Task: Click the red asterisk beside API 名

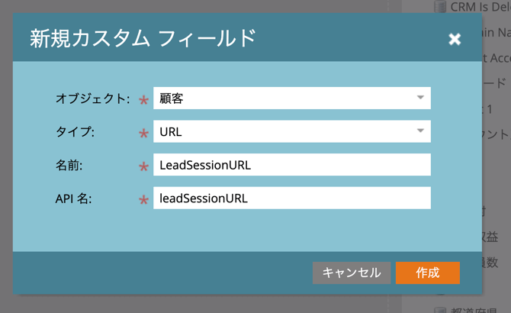Action: 143,200
